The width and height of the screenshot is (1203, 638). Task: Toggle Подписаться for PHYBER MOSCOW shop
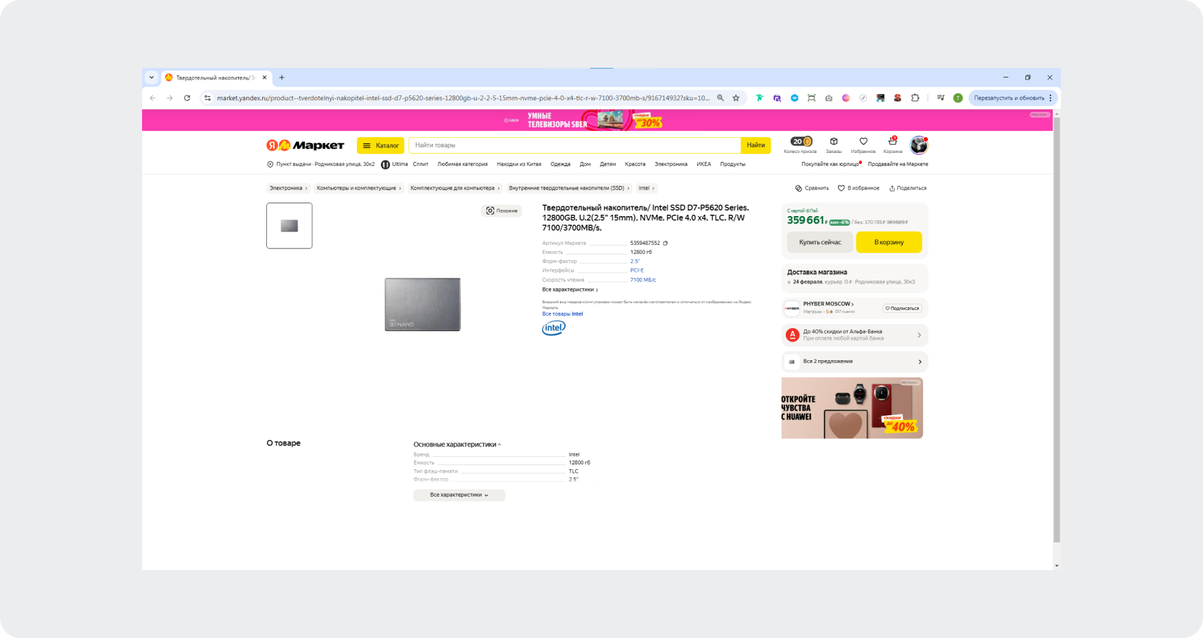[x=902, y=309]
